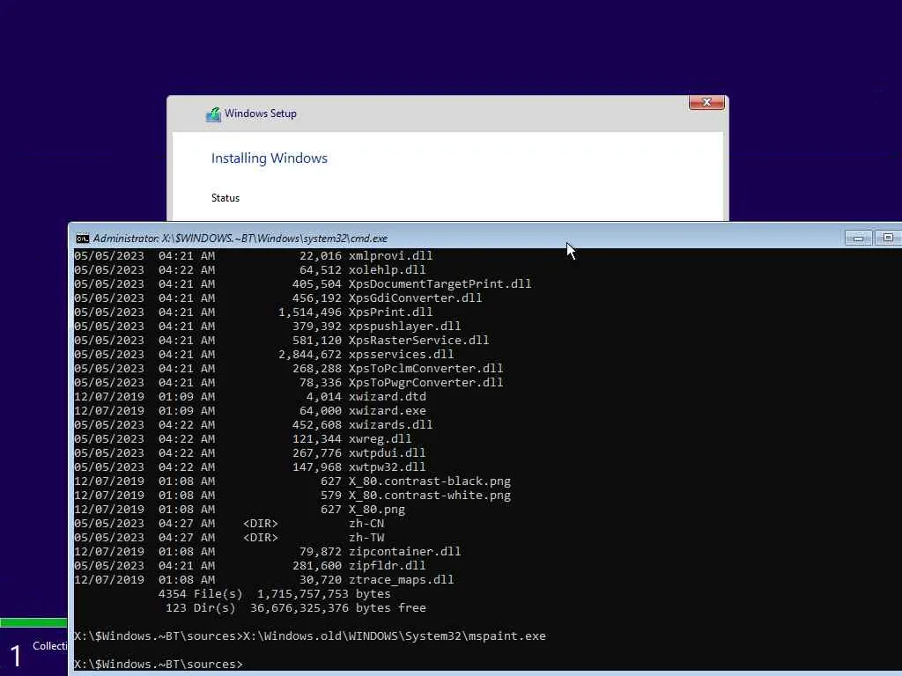Select ztrace_maps.dll in listing
Image resolution: width=902 pixels, height=676 pixels.
(401, 579)
